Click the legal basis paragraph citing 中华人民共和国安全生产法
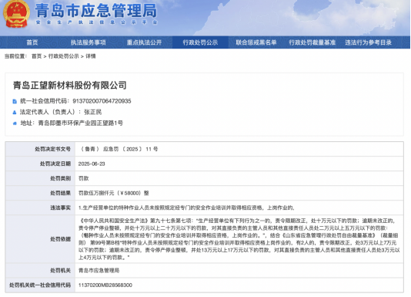411x297 pixels. (x=239, y=239)
